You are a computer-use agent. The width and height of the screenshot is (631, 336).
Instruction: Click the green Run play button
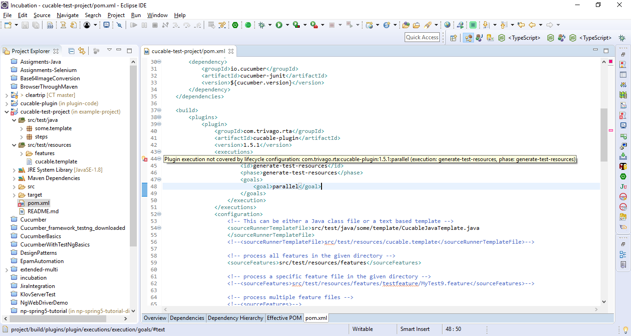coord(279,25)
